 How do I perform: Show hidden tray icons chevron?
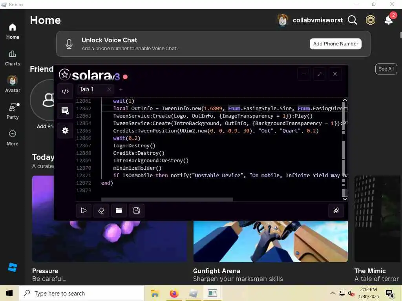(x=332, y=293)
